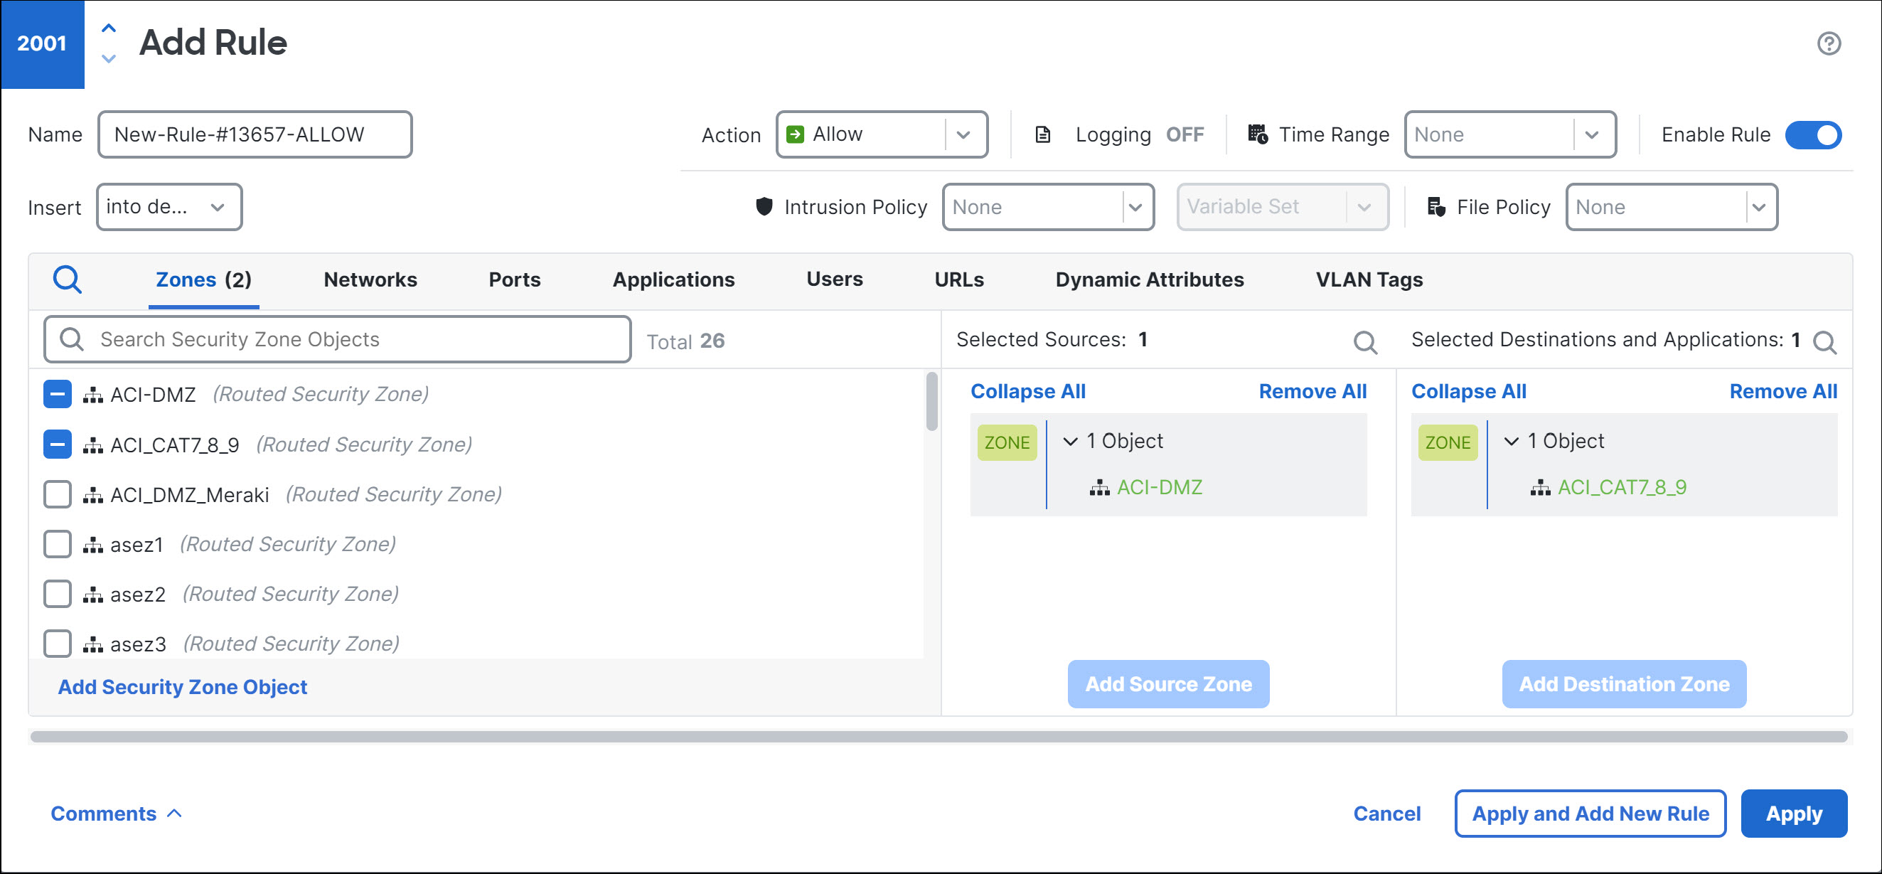The image size is (1882, 874).
Task: Search selected destinations magnifier icon
Action: coord(1824,341)
